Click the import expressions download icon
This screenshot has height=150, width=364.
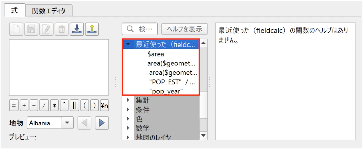(77, 29)
